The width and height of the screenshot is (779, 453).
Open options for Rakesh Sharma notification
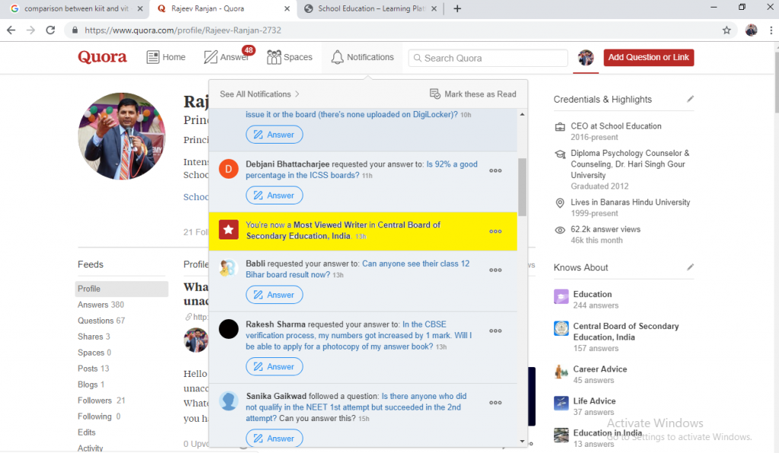(495, 331)
